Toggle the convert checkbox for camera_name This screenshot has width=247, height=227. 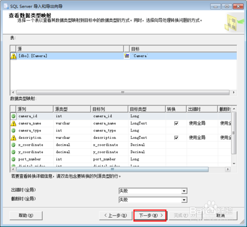(x=176, y=124)
